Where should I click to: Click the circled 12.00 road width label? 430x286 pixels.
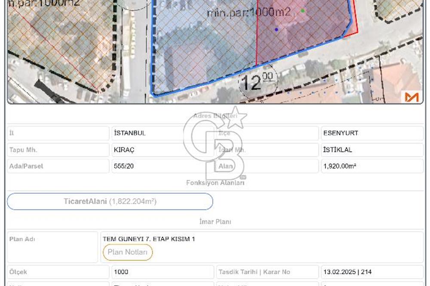258,81
